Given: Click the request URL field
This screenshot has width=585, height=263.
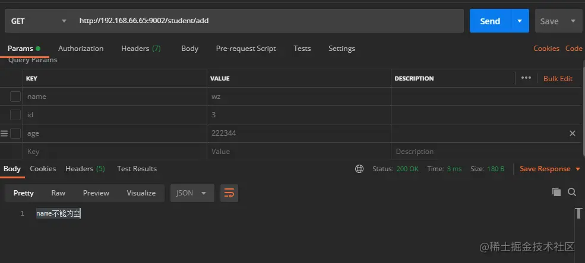Looking at the screenshot, I should click(x=268, y=21).
